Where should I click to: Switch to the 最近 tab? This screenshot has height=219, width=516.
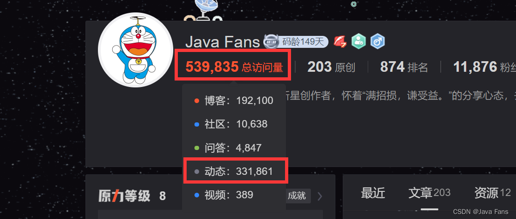[x=373, y=193]
